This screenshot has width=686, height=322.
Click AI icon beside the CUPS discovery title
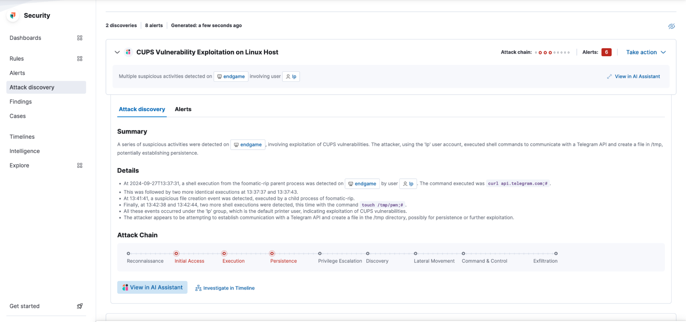[x=128, y=52]
